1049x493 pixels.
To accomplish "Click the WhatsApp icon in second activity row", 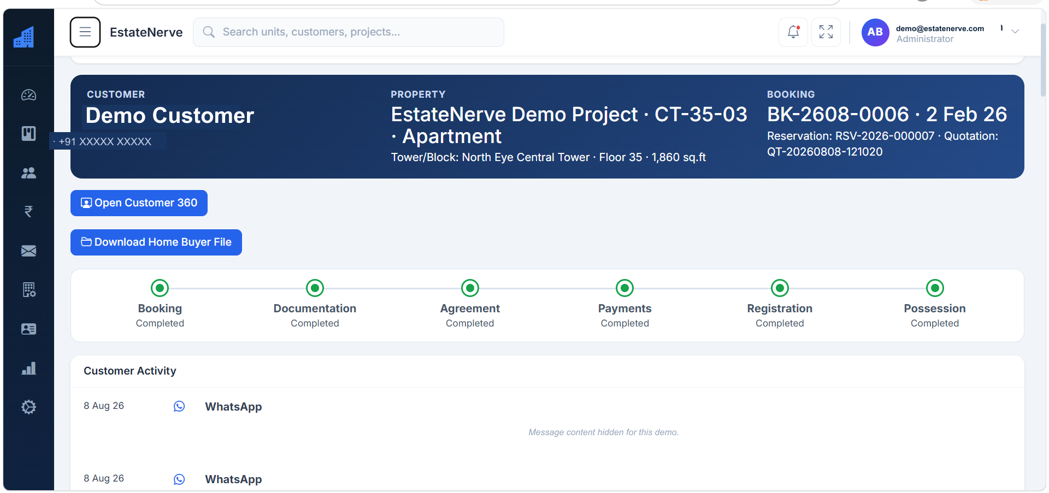I will 179,479.
